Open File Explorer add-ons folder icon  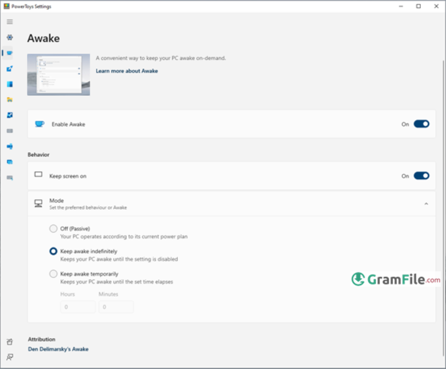pyautogui.click(x=10, y=99)
